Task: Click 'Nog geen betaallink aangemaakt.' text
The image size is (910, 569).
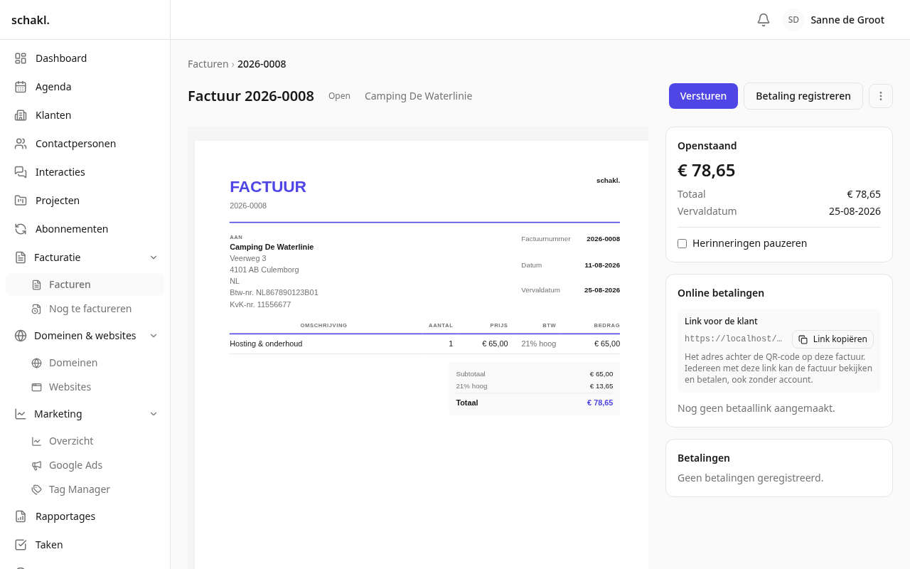Action: (756, 408)
